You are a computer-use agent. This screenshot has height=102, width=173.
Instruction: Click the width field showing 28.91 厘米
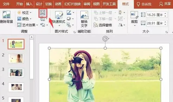(155, 23)
